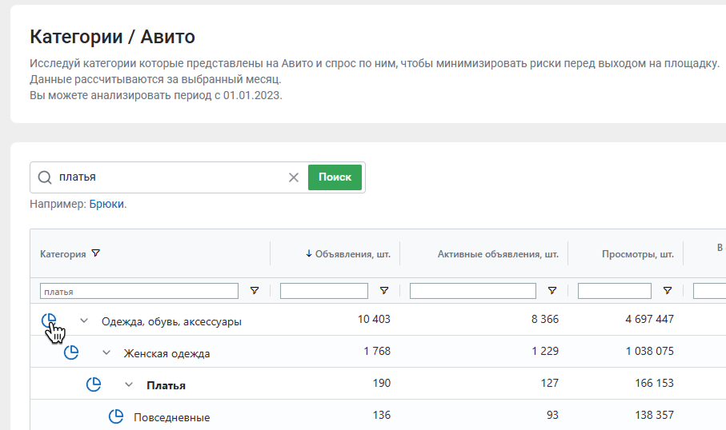
Task: Open pie chart icon for Платья row
Action: point(94,384)
